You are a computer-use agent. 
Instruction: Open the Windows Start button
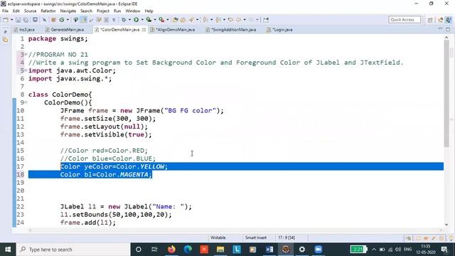click(x=8, y=250)
